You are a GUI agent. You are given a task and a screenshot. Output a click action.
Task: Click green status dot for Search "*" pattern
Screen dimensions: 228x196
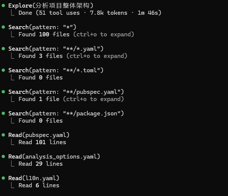pos(3,27)
